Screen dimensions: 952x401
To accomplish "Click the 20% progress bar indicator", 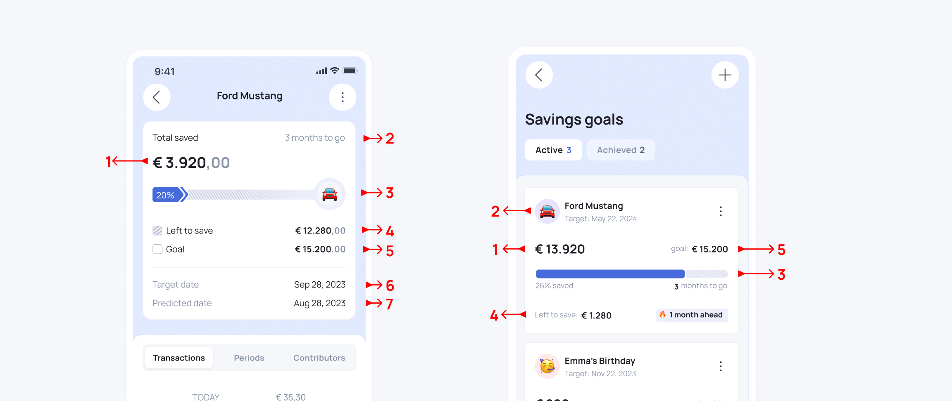I will [166, 195].
